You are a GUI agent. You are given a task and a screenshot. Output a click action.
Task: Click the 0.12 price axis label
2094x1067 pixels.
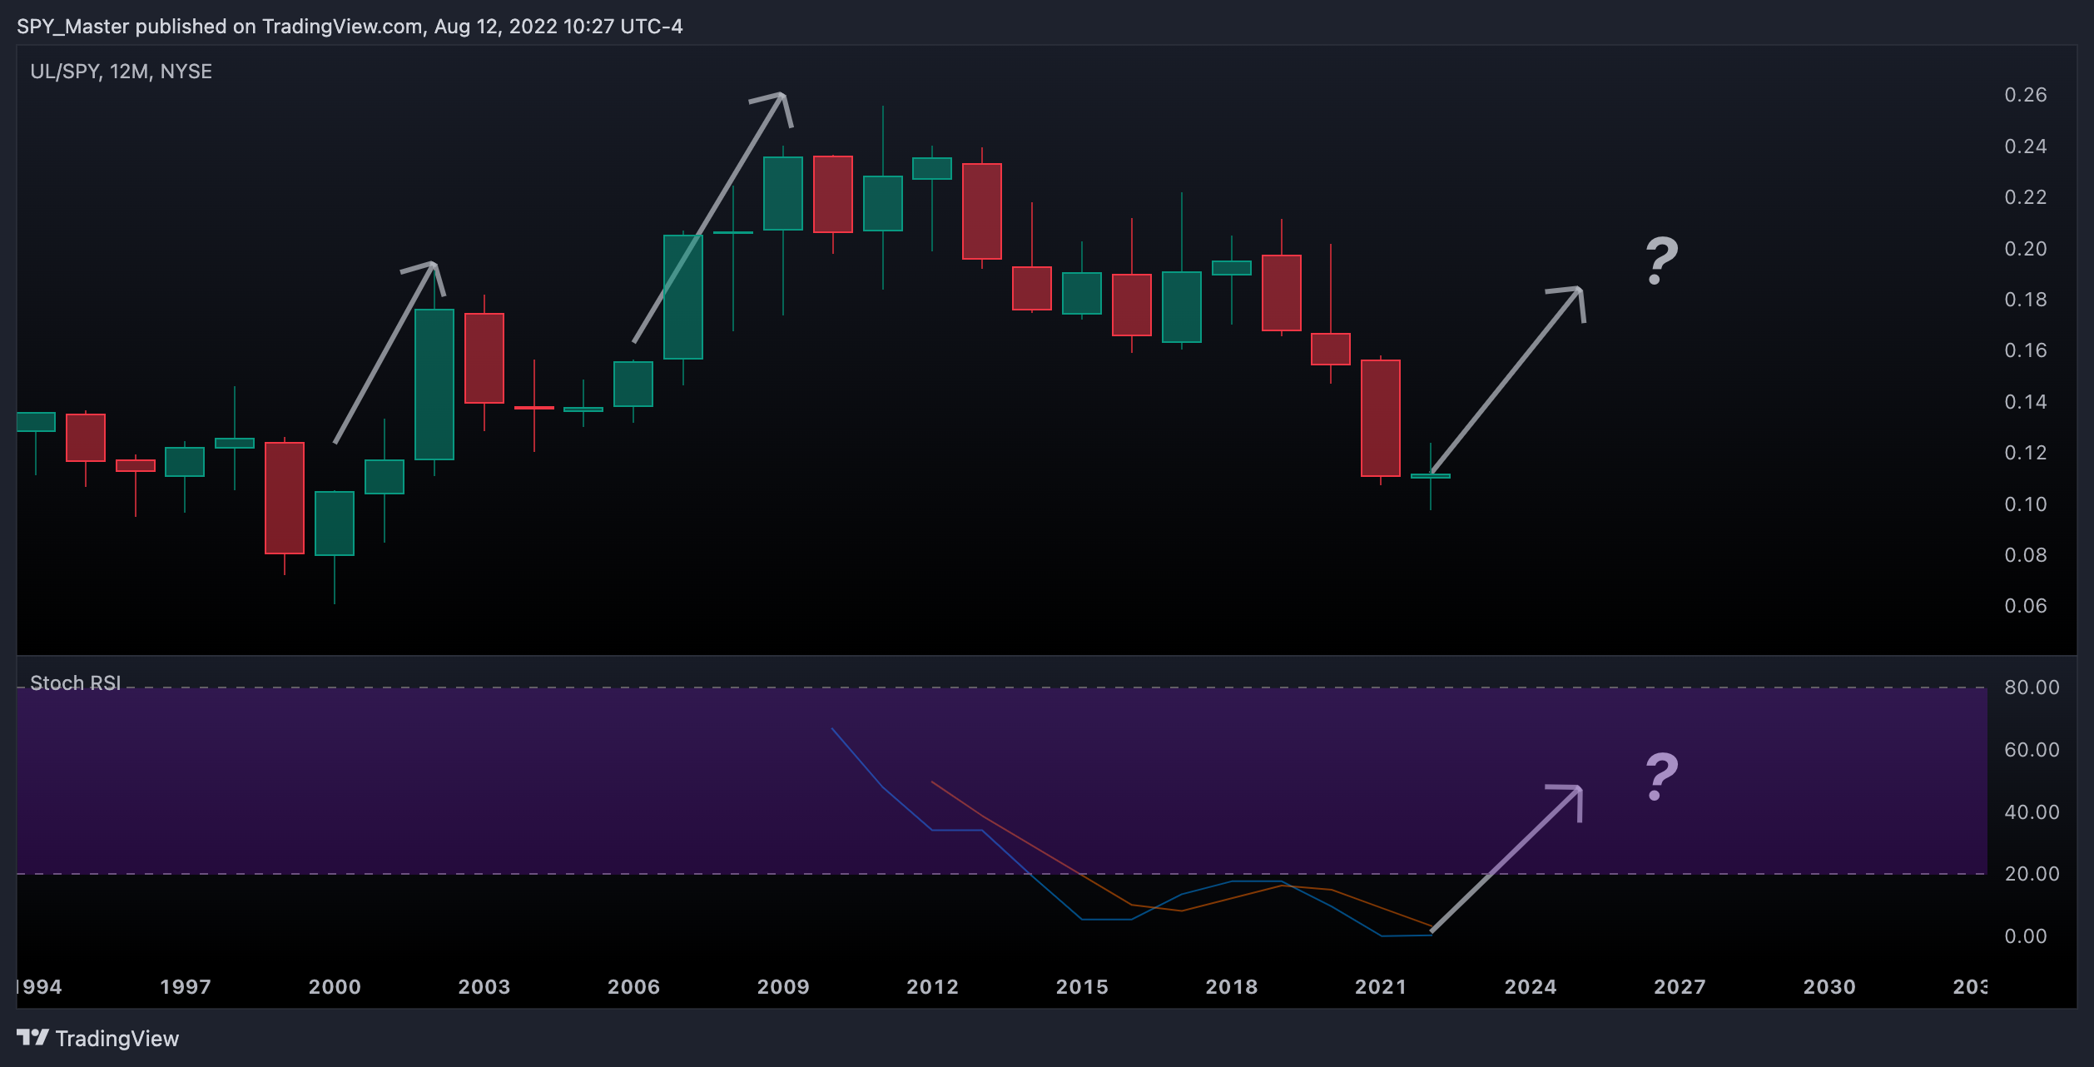[x=2025, y=453]
